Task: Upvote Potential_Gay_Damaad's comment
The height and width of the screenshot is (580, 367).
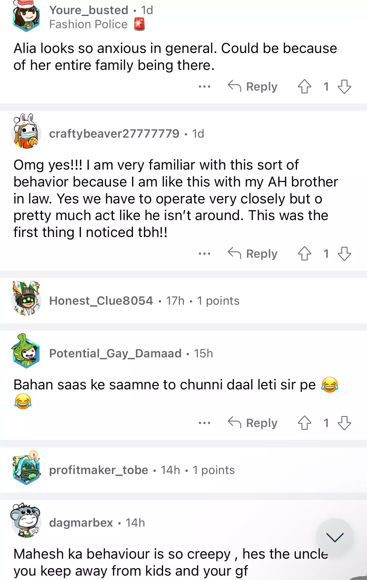Action: pos(304,423)
